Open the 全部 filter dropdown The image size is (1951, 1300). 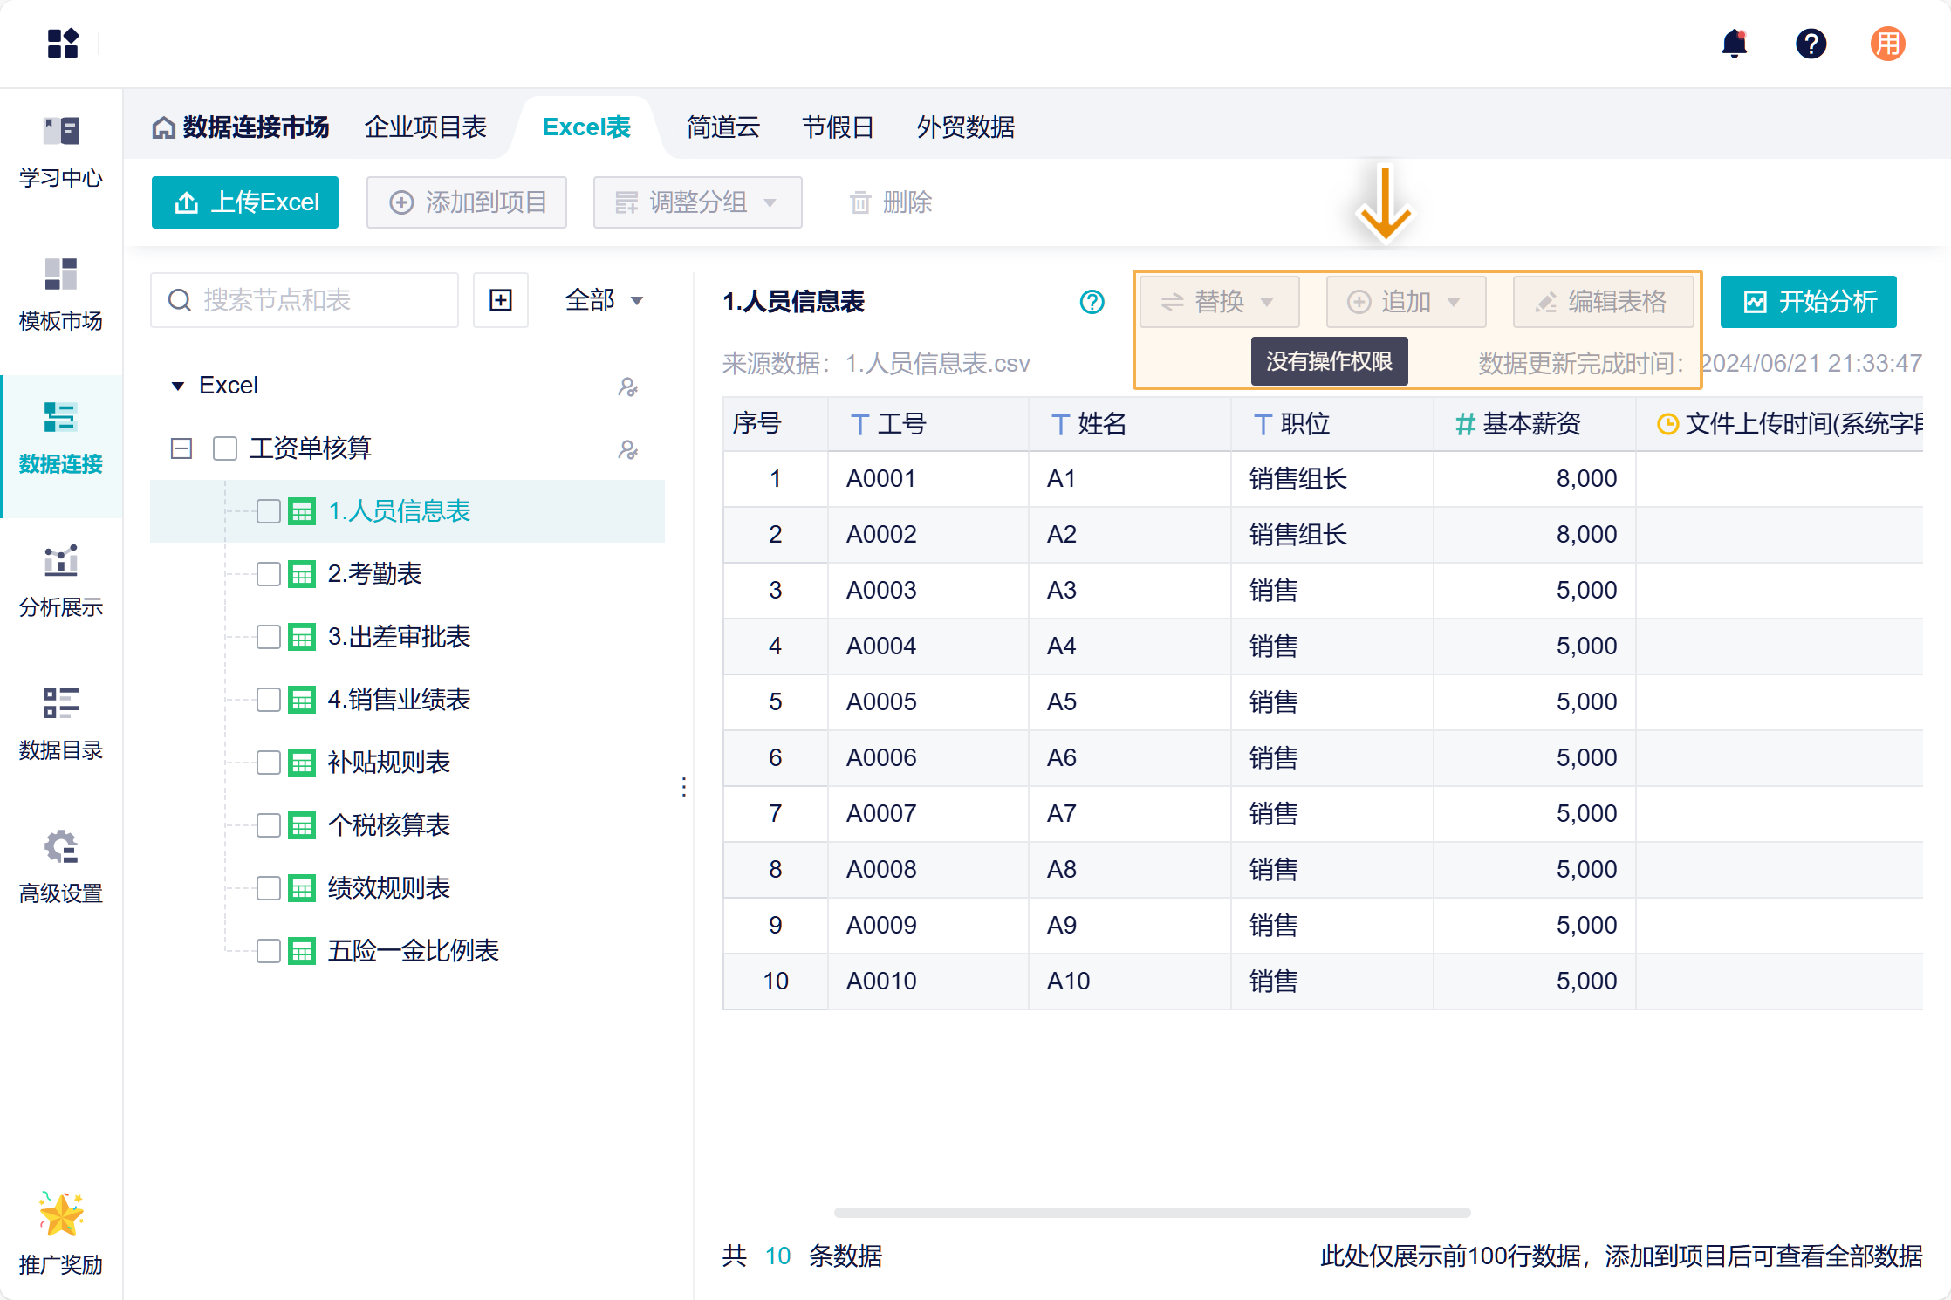[604, 301]
